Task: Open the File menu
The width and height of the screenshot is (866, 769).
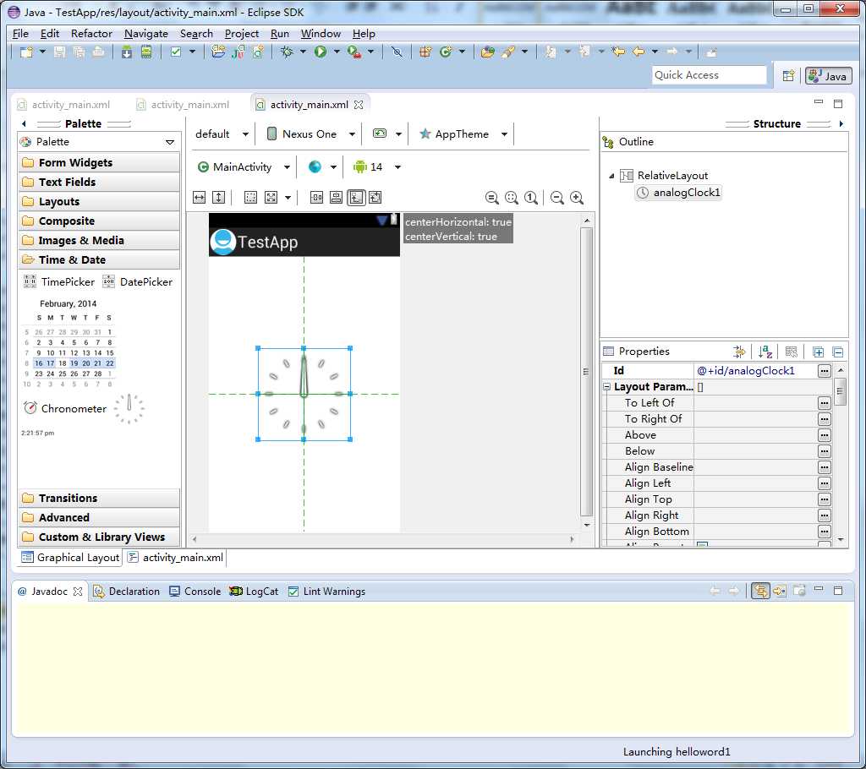Action: click(x=20, y=34)
